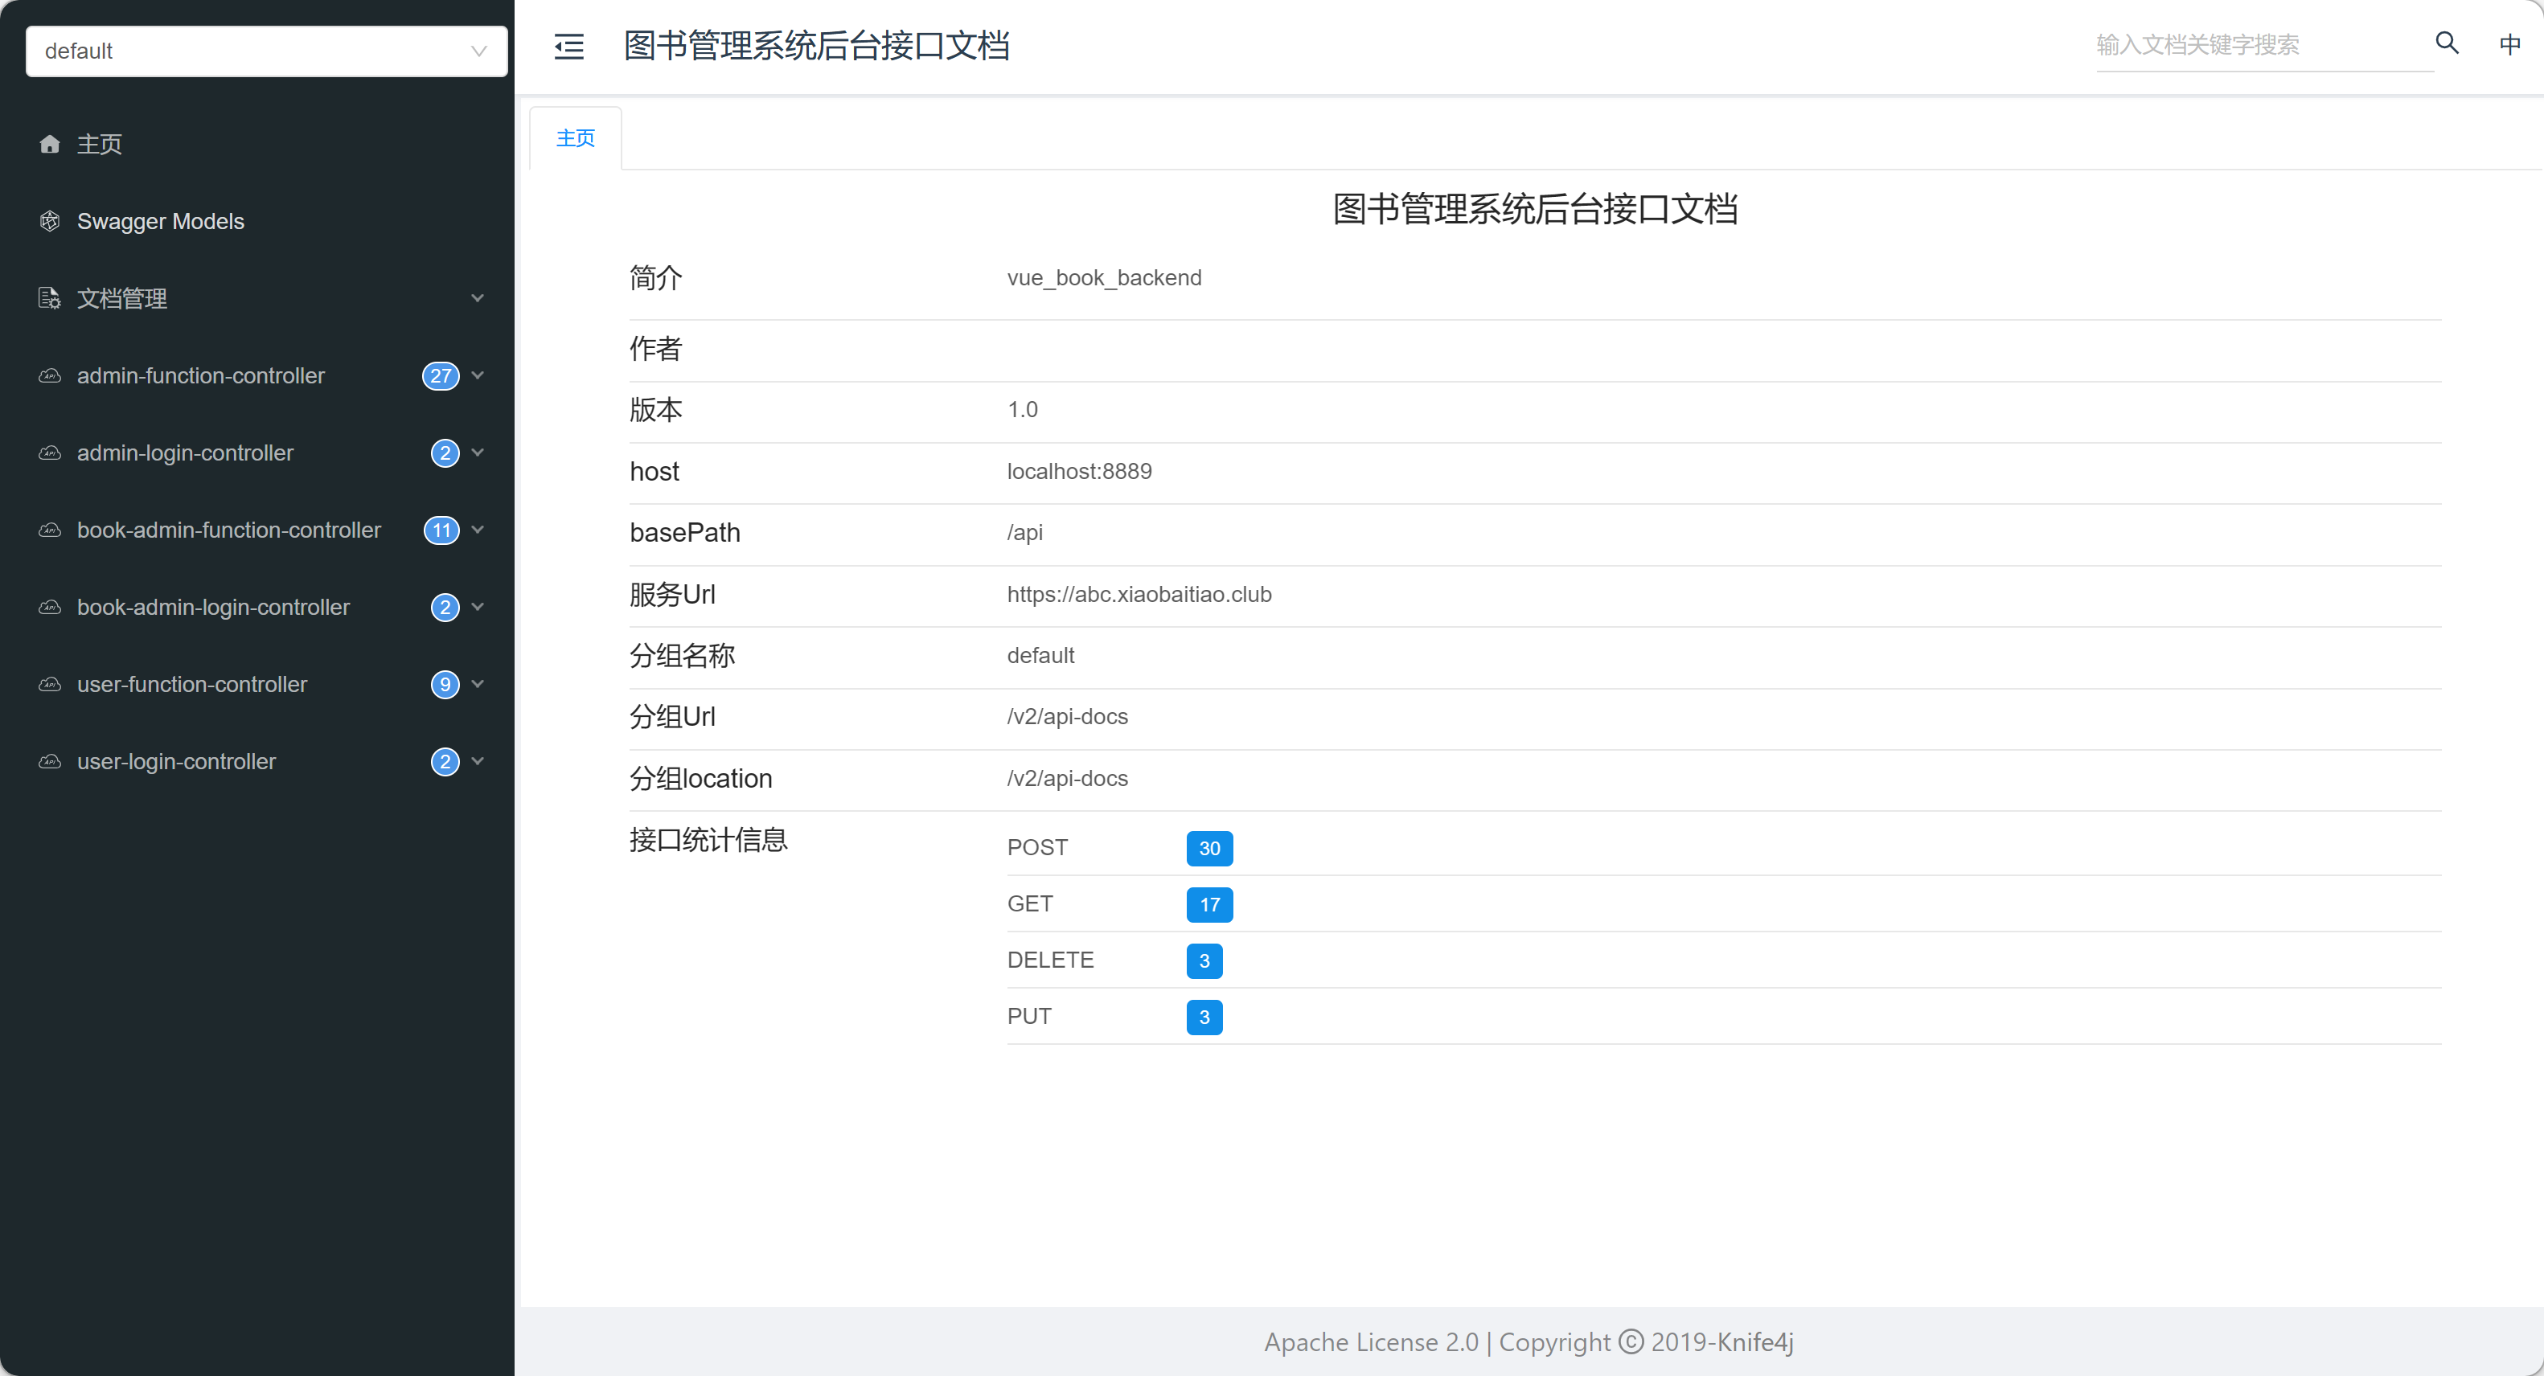Expand user-login-controller chevron
This screenshot has height=1376, width=2544.
click(478, 761)
